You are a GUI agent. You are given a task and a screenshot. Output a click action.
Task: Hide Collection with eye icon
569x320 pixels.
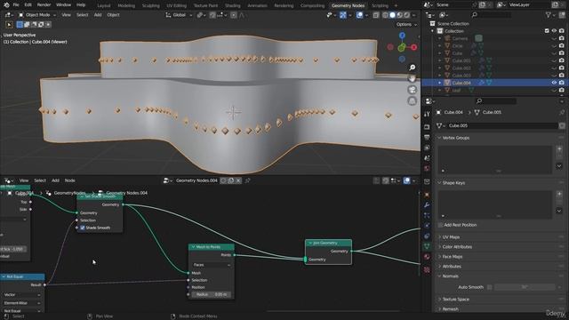(x=554, y=31)
